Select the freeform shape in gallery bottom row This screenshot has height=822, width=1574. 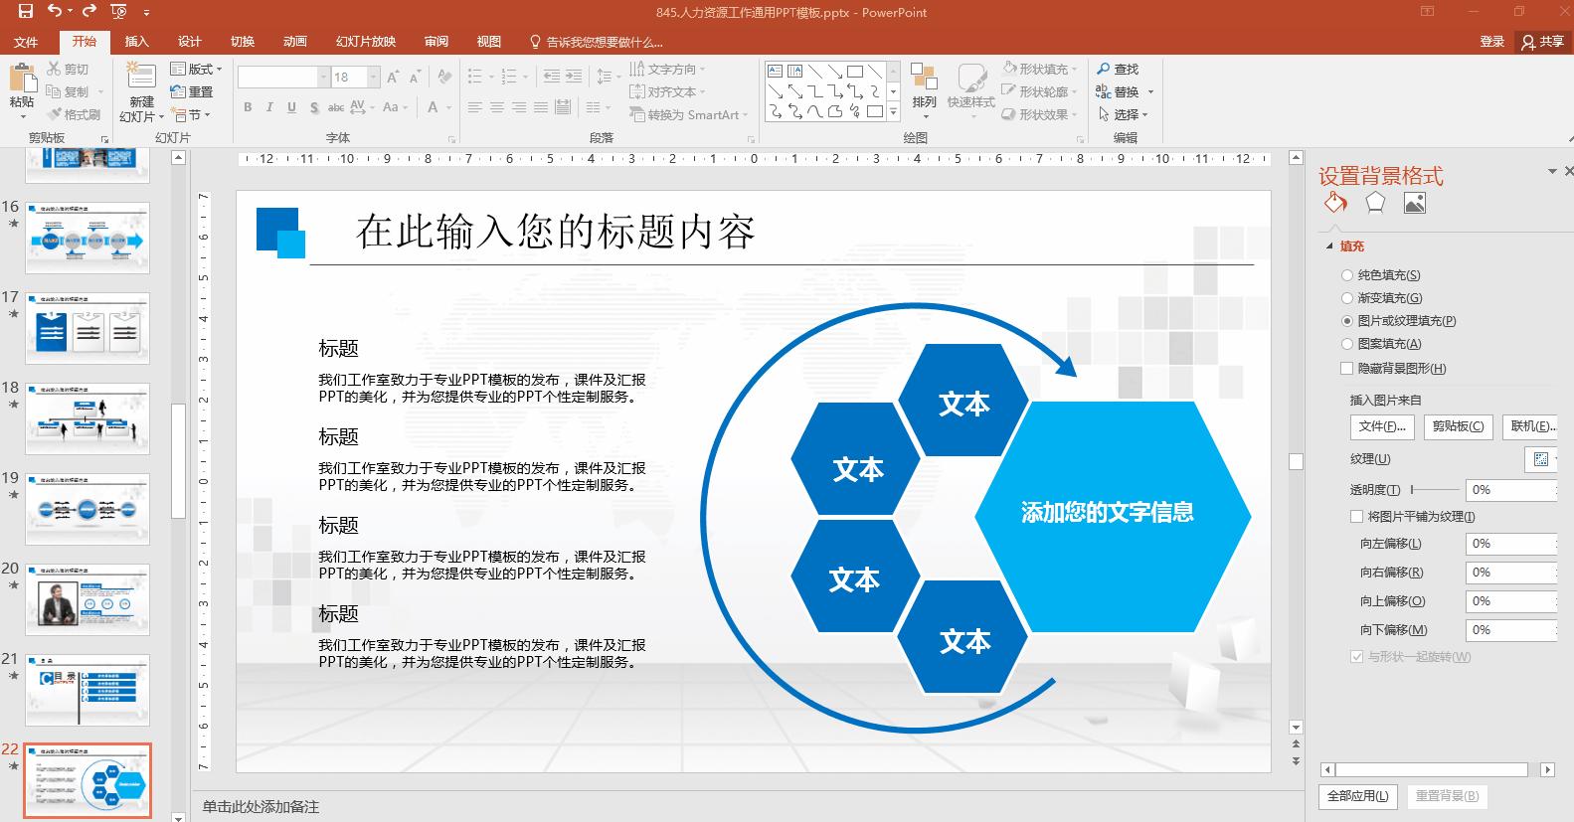click(834, 111)
